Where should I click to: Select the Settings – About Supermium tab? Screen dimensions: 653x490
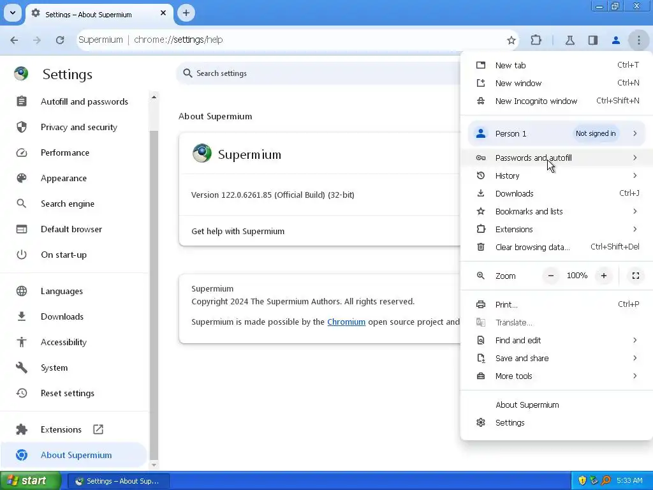[99, 15]
